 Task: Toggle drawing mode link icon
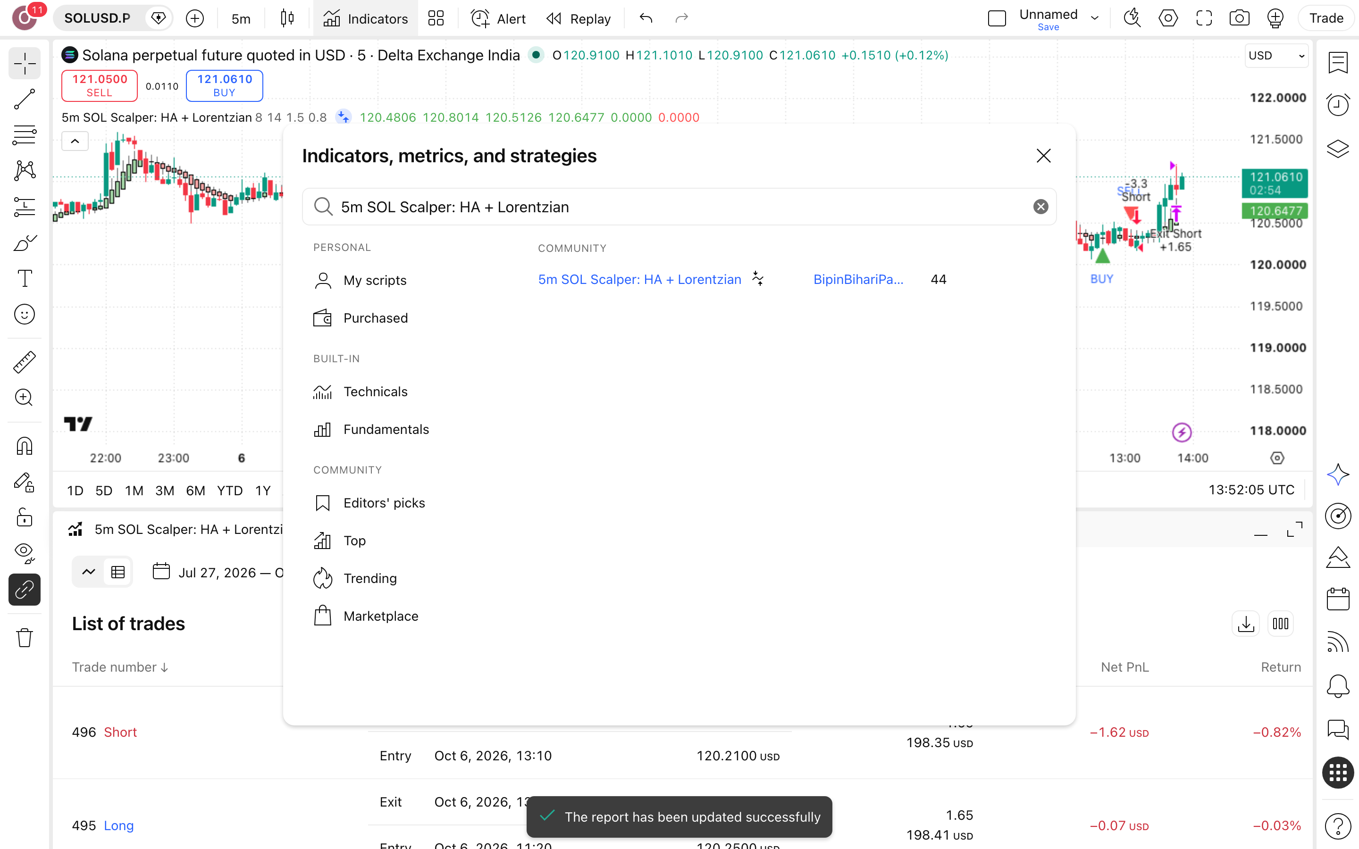pos(24,590)
